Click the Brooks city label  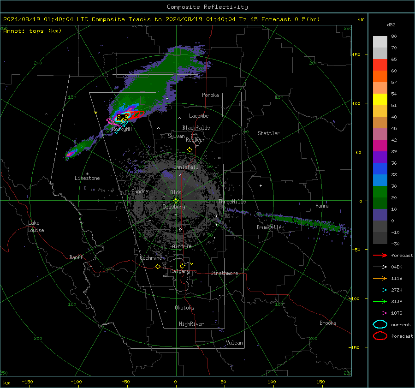point(328,323)
